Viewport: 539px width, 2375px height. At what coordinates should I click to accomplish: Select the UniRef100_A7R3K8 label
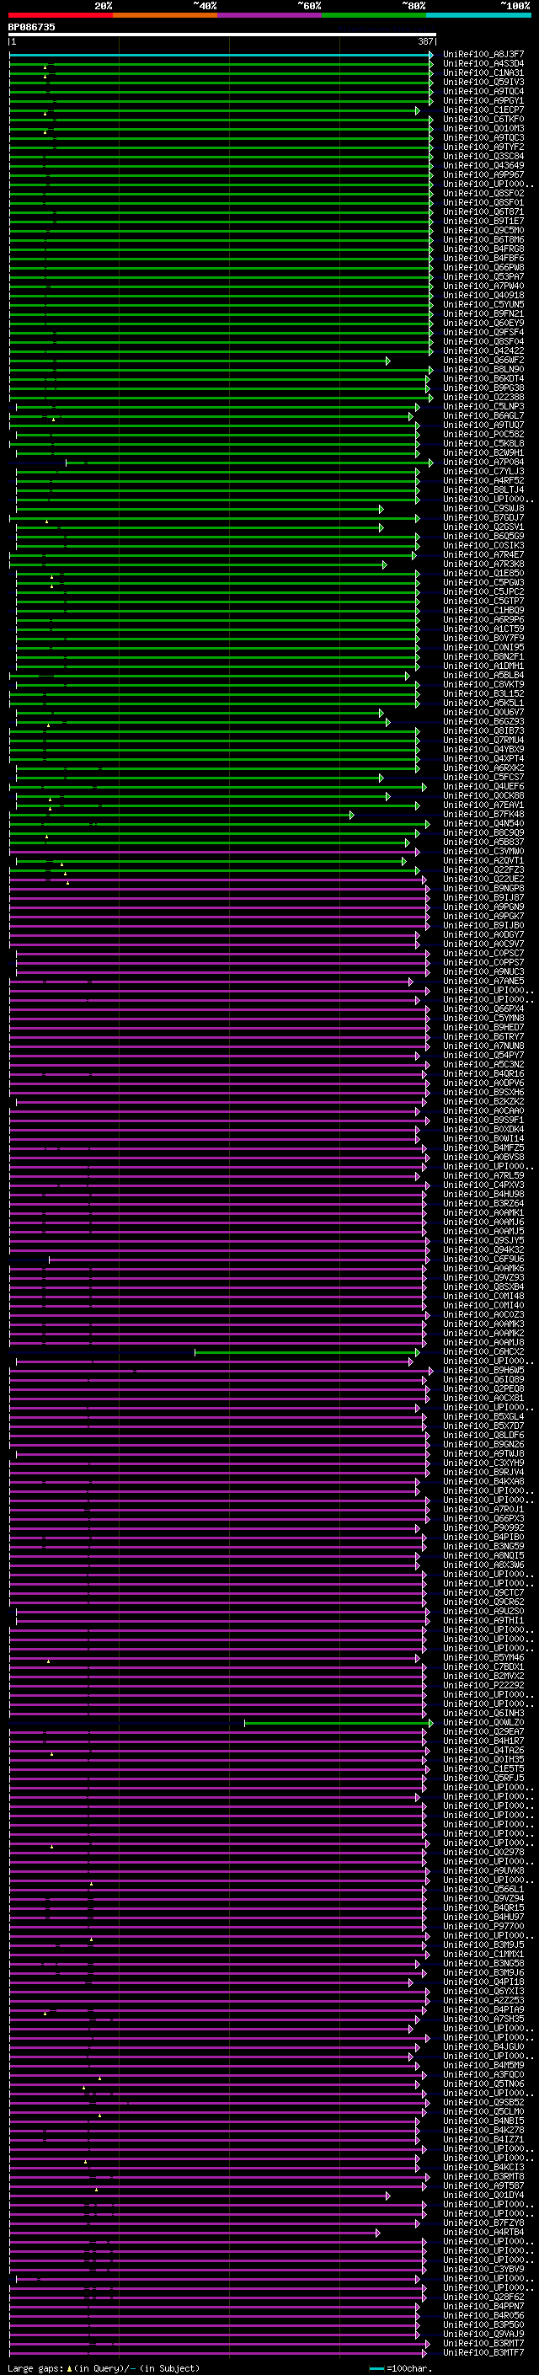point(483,564)
